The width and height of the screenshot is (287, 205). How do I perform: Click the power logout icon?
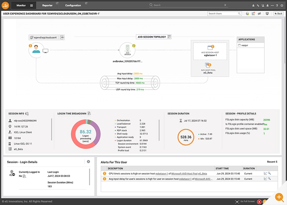(282, 6)
